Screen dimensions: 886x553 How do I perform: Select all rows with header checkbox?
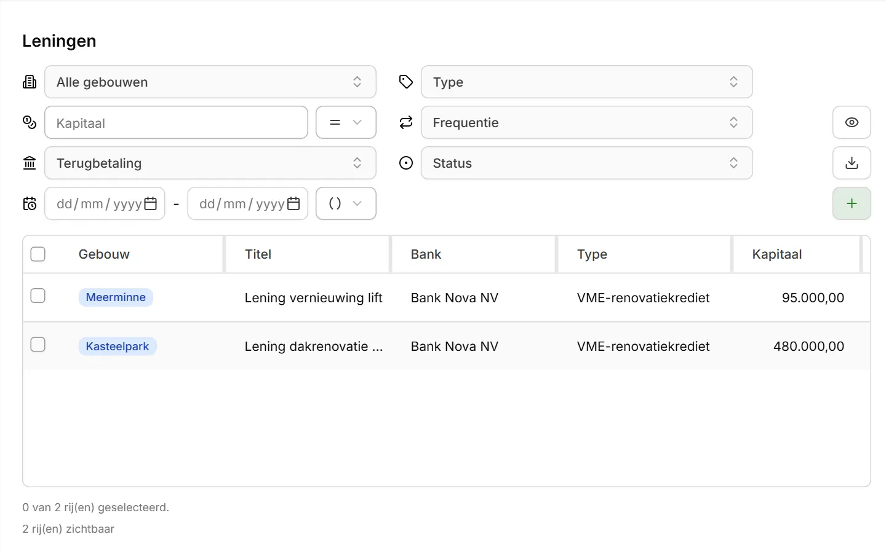(x=38, y=254)
